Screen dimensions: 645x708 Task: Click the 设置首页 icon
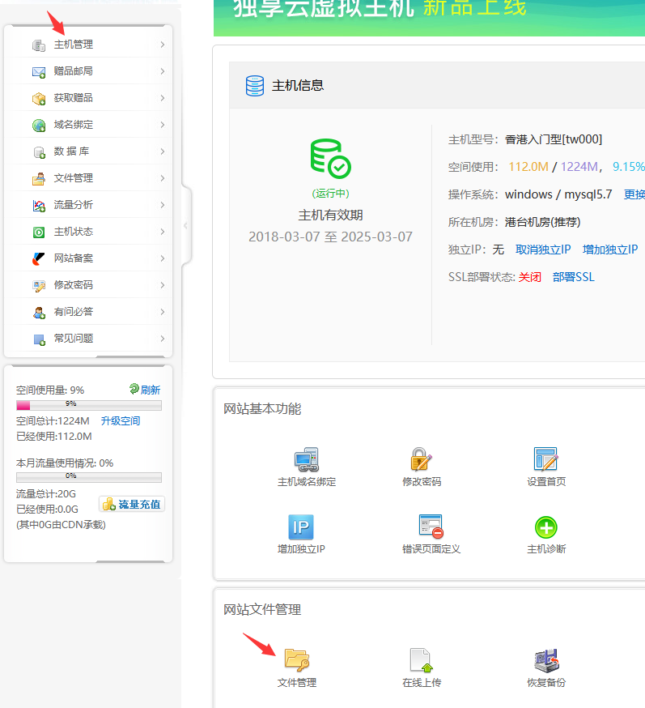546,459
